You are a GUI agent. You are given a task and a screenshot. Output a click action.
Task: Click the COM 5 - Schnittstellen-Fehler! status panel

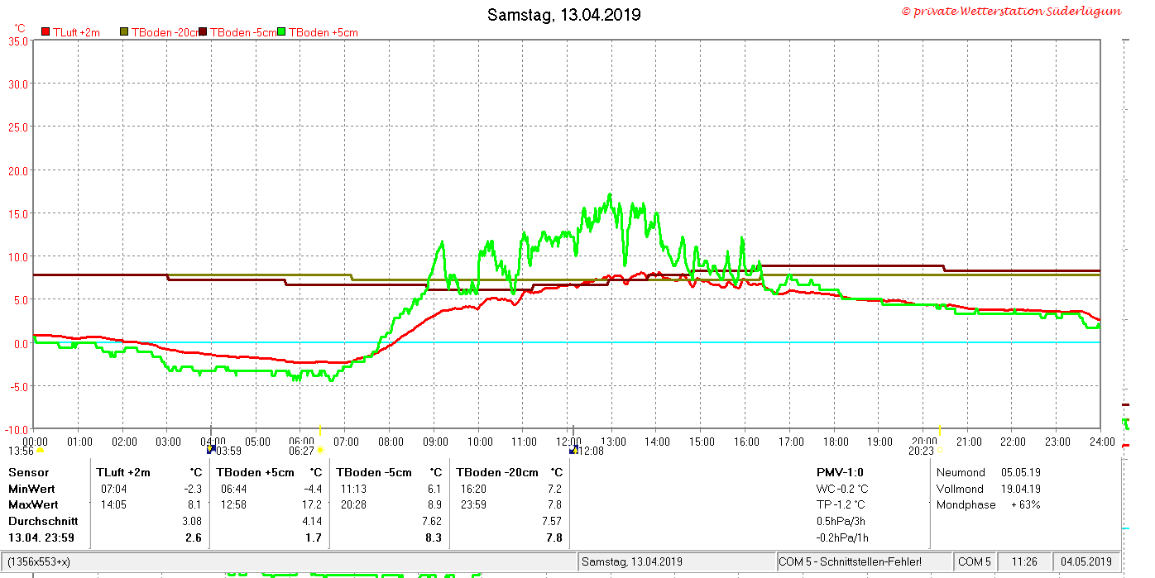pos(864,561)
